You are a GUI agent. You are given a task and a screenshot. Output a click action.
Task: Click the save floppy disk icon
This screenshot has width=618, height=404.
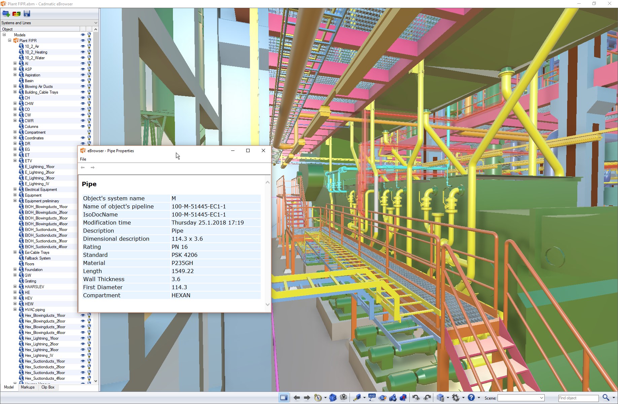pos(27,14)
